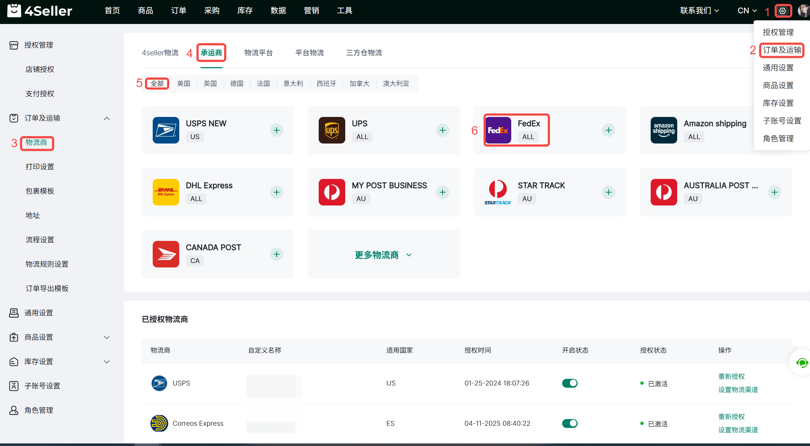Expand 商品设置 in the sidebar
The width and height of the screenshot is (810, 446).
pyautogui.click(x=107, y=337)
